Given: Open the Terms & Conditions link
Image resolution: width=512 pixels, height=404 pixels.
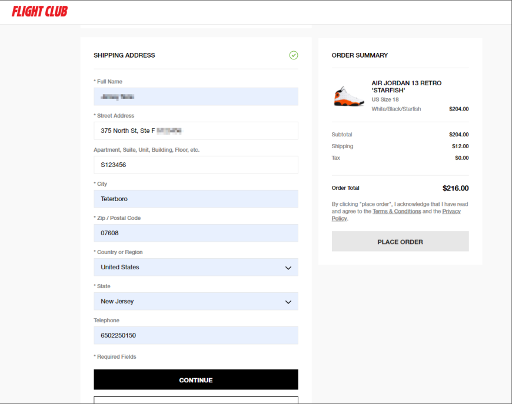Looking at the screenshot, I should click(x=397, y=212).
